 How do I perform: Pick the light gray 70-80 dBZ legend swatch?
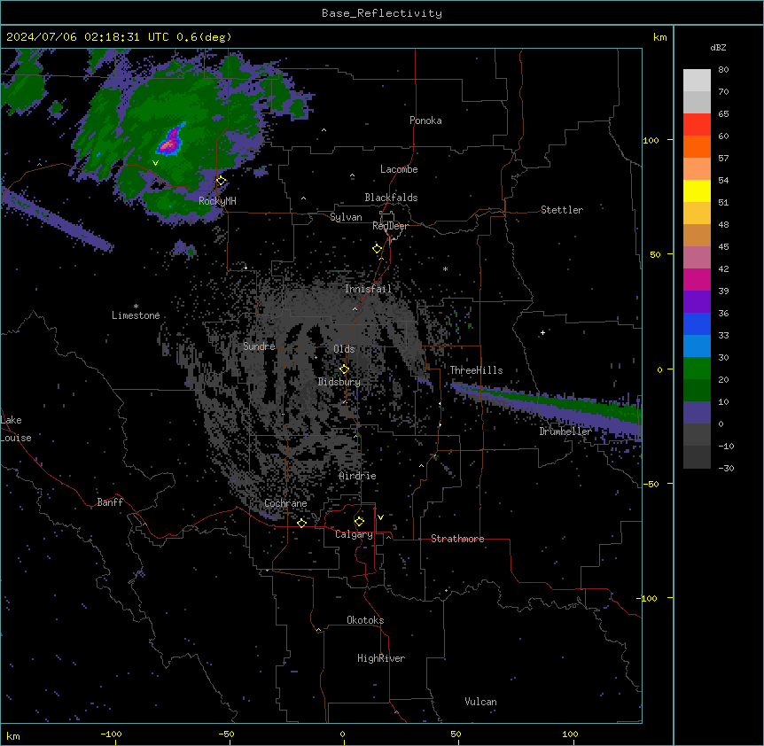click(697, 81)
